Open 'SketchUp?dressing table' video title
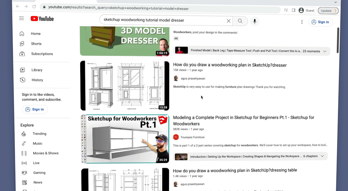This screenshot has width=348, height=191. [x=235, y=170]
